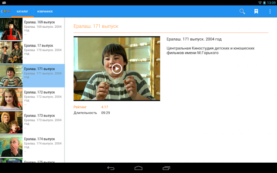The width and height of the screenshot is (277, 173).
Task: Switch to the ИЗБРАННОЕ tab
Action: pos(45,11)
